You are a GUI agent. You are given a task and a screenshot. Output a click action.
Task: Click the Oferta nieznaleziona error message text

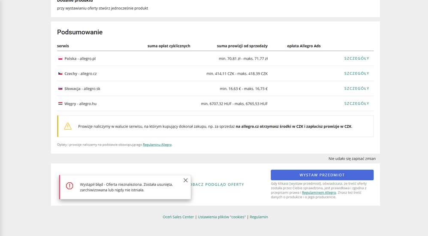pyautogui.click(x=126, y=187)
